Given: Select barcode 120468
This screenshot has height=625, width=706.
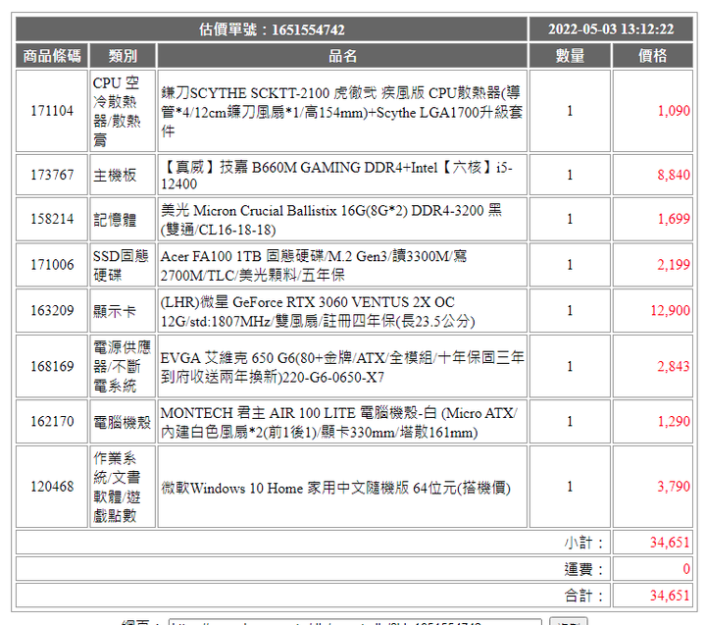Looking at the screenshot, I should [x=52, y=487].
